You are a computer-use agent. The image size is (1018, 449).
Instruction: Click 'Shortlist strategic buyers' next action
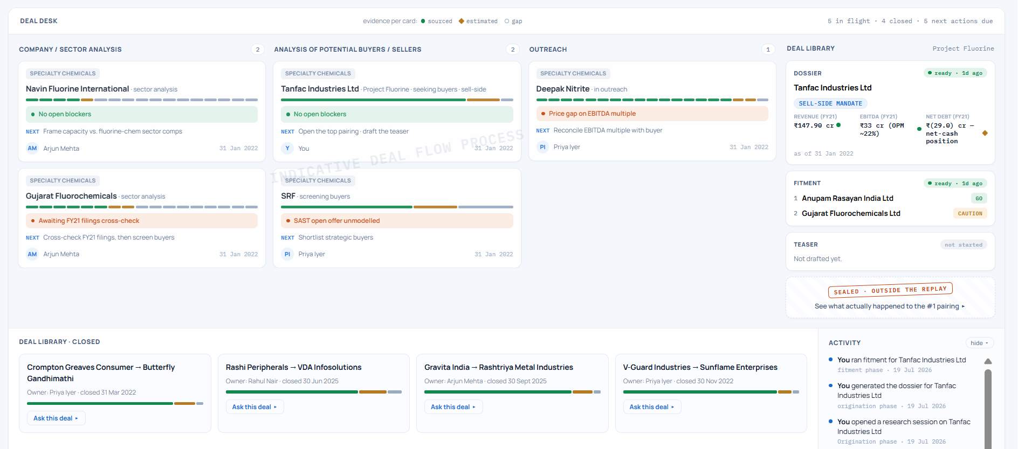335,237
